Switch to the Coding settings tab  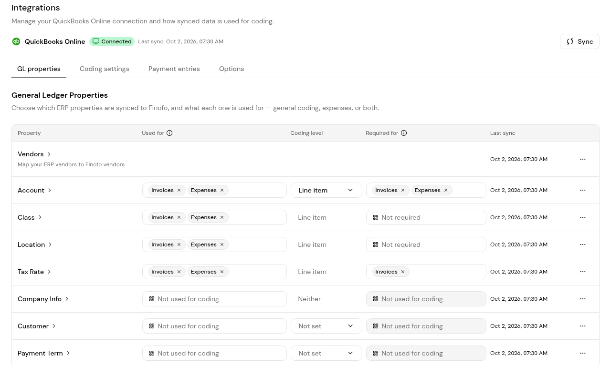tap(105, 69)
